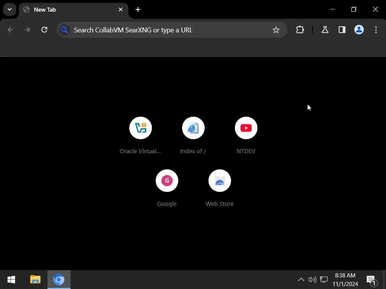386x289 pixels.
Task: Open the Chrome Labs flask icon
Action: click(325, 30)
